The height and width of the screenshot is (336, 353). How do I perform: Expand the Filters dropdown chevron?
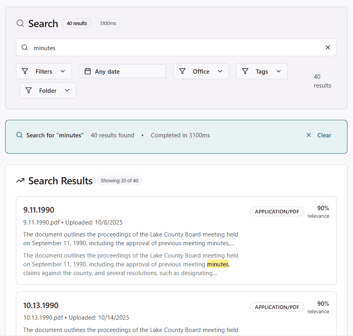63,71
